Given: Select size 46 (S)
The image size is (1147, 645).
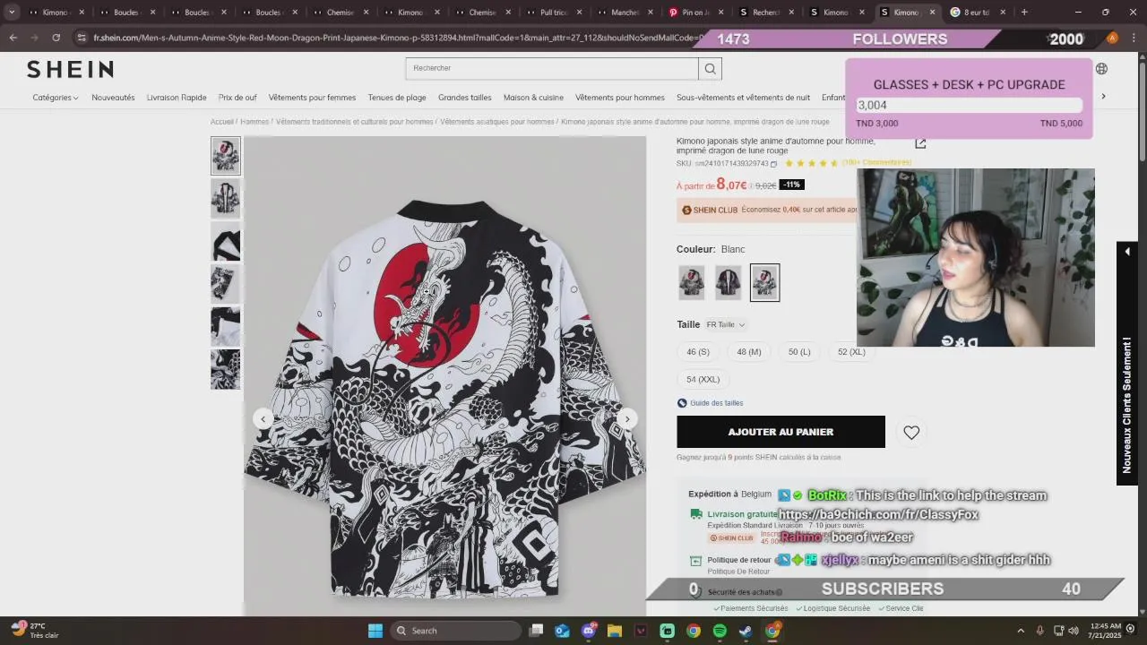Looking at the screenshot, I should click(698, 352).
